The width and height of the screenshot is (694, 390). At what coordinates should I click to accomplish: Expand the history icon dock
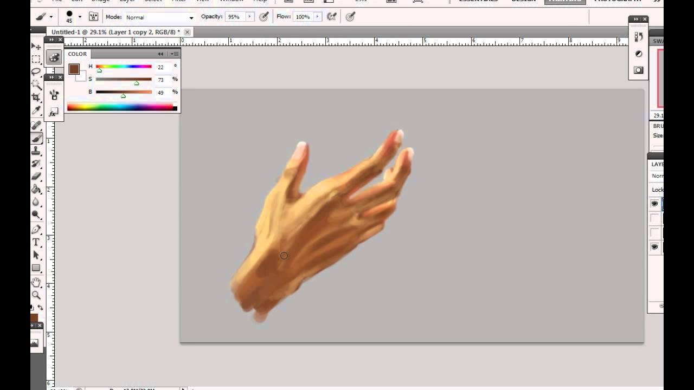(x=635, y=19)
